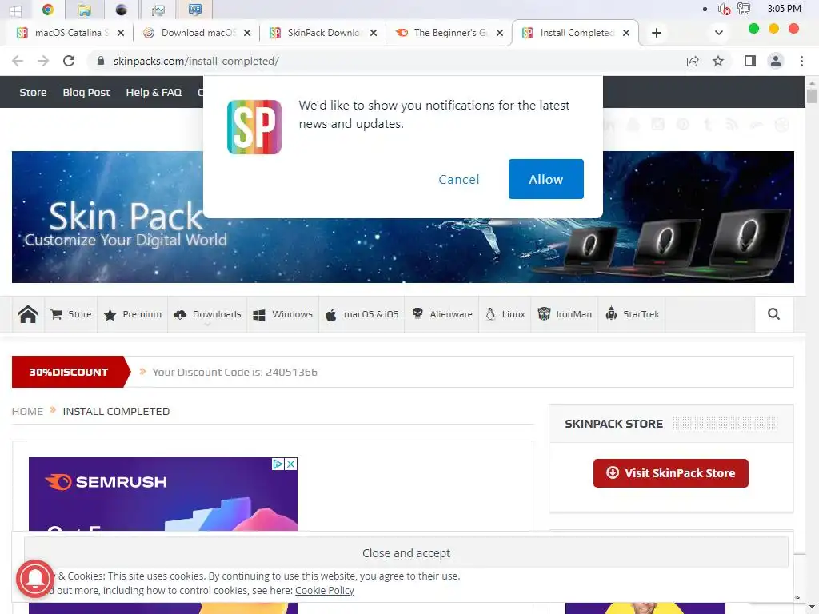Click the home icon in site navigation
This screenshot has height=614, width=819.
tap(28, 314)
